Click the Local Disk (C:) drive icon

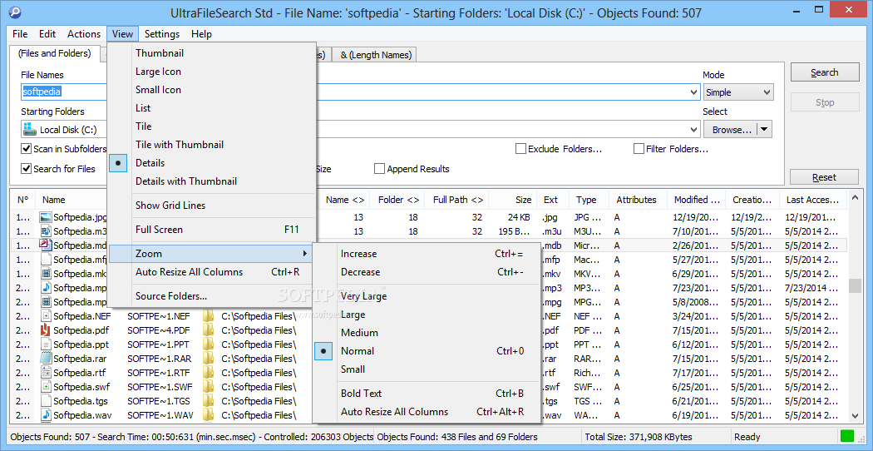(x=29, y=130)
